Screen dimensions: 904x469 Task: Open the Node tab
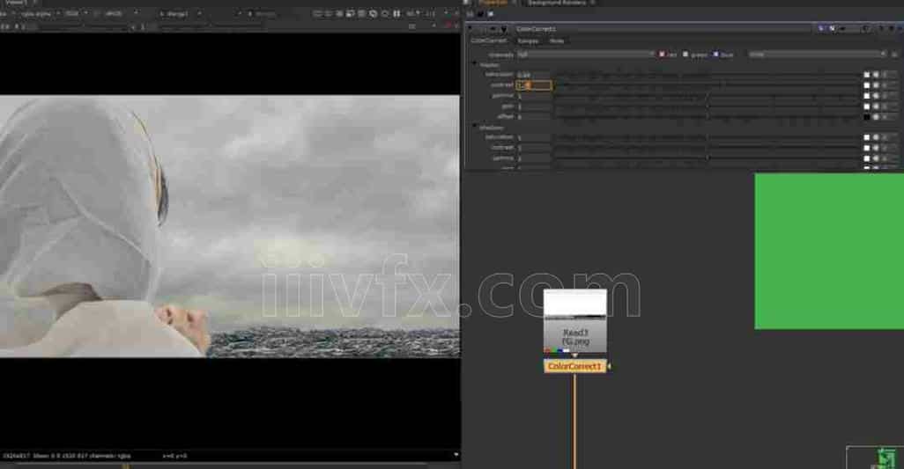556,40
